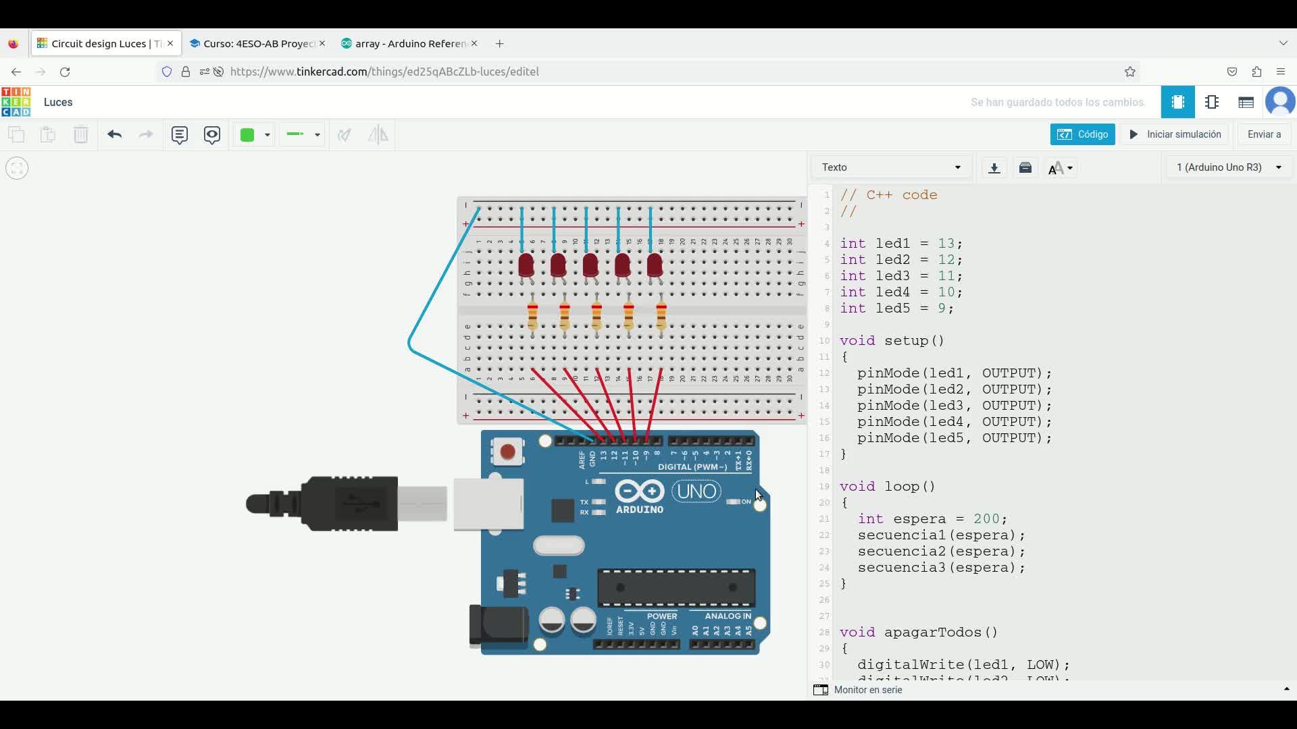Open the libraries icon
Screen dimensions: 1297x729
coord(1025,167)
